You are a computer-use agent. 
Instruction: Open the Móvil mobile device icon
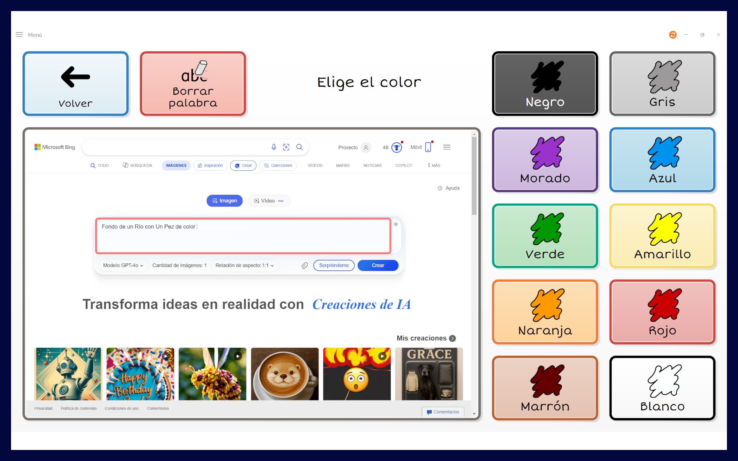[428, 147]
